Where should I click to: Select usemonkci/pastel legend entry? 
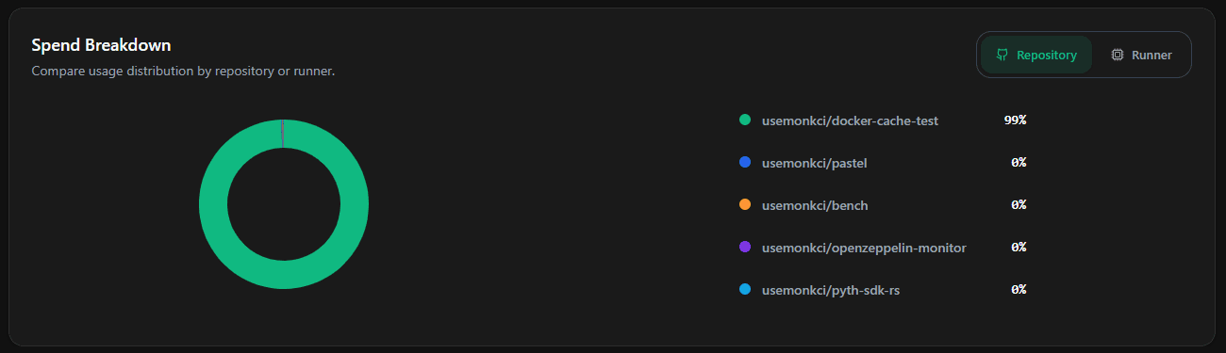[x=814, y=163]
